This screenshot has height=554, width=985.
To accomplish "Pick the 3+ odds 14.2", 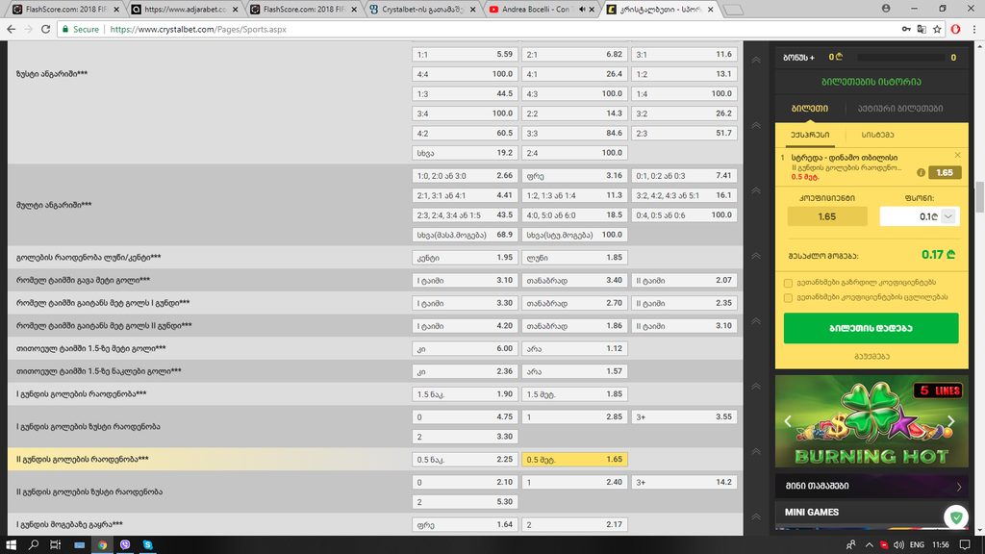I will (684, 483).
